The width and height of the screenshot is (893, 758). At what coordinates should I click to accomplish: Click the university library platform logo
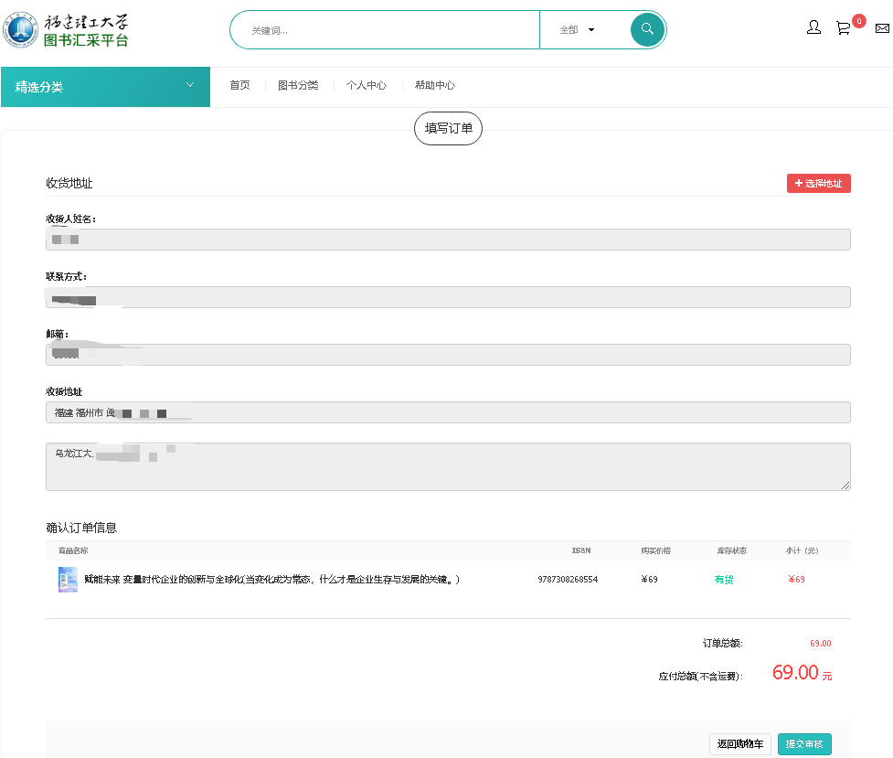[67, 30]
